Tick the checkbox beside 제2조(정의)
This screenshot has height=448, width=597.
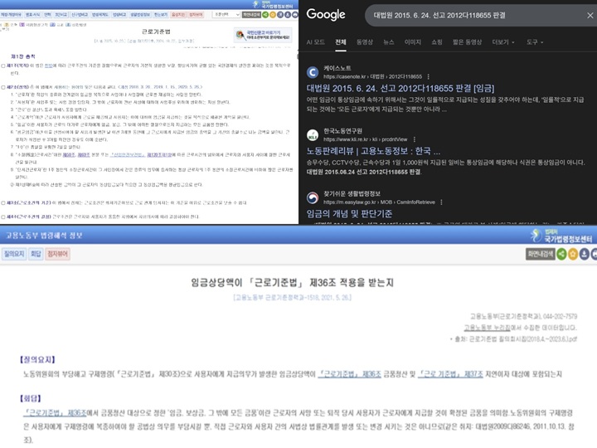tap(3, 87)
